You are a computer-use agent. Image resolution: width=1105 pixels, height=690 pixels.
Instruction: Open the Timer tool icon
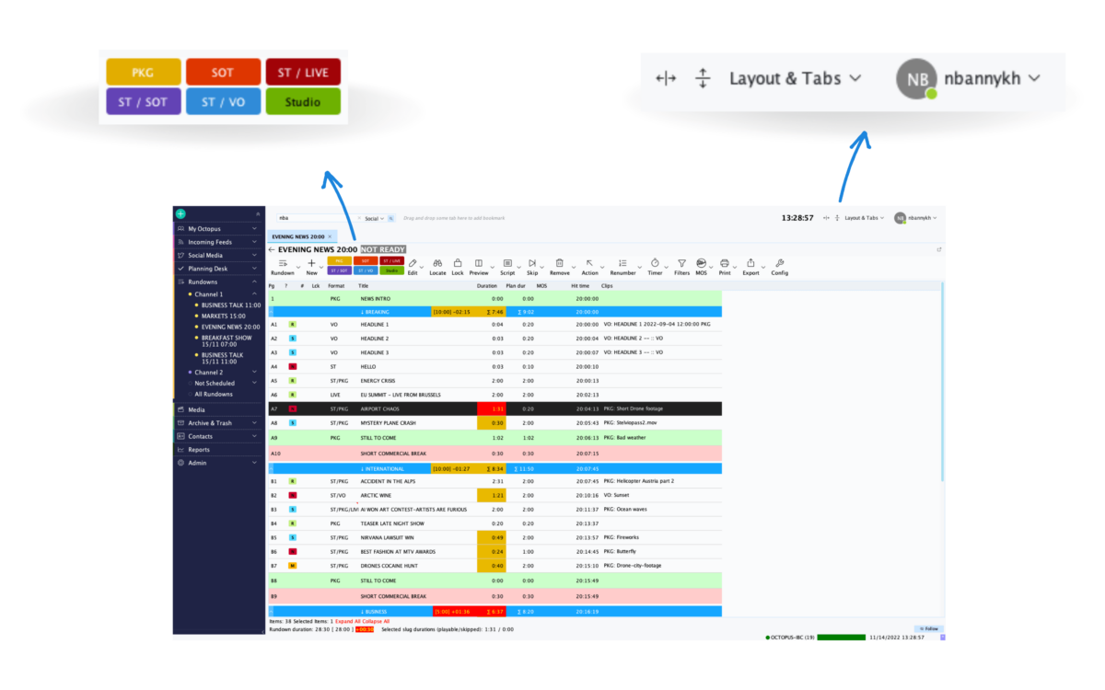(x=654, y=264)
